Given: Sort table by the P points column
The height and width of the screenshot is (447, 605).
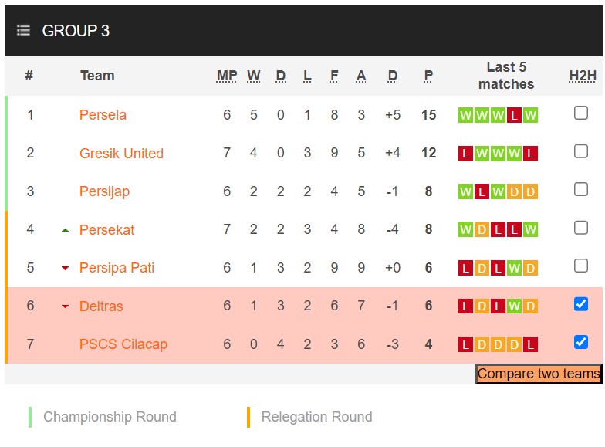Looking at the screenshot, I should [x=428, y=76].
